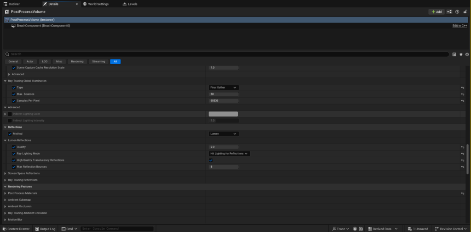
Task: Expand the Ambient Cubemap section
Action: 5,199
